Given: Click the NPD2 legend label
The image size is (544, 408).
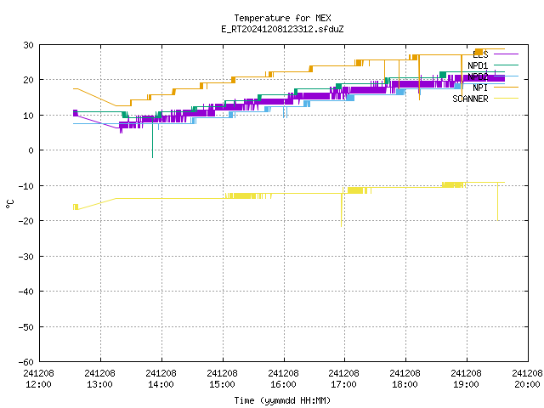Looking at the screenshot, I should [x=478, y=76].
